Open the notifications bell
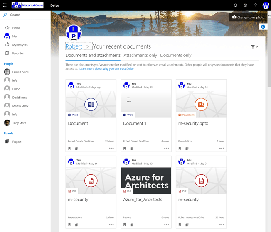271x232 pixels. click(235, 5)
